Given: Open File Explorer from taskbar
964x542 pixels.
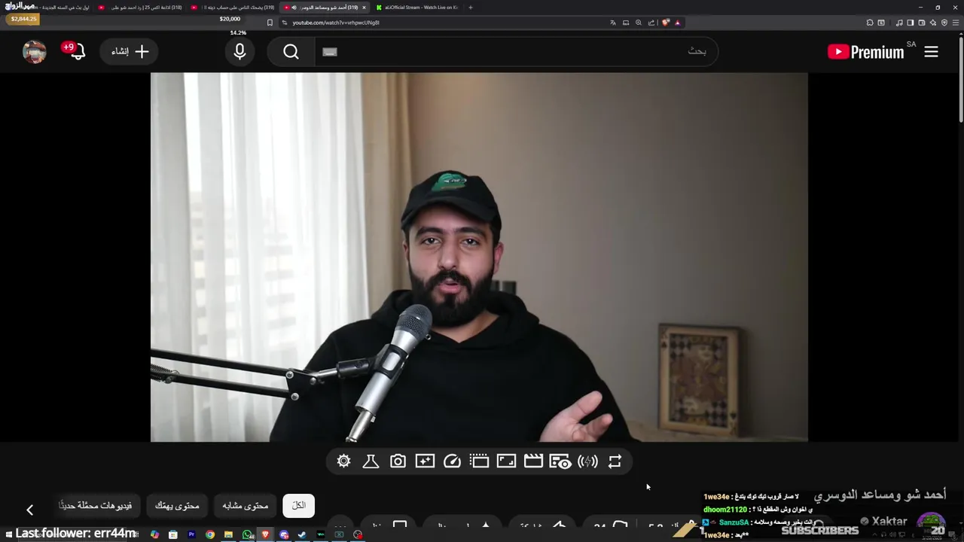Looking at the screenshot, I should click(228, 534).
